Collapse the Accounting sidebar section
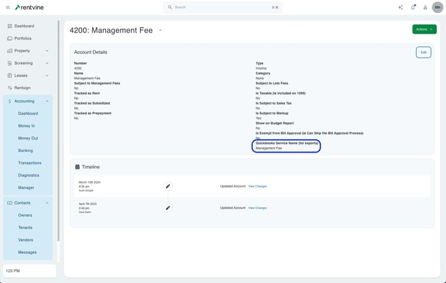Screen dimensions: 446x283 click(x=47, y=101)
